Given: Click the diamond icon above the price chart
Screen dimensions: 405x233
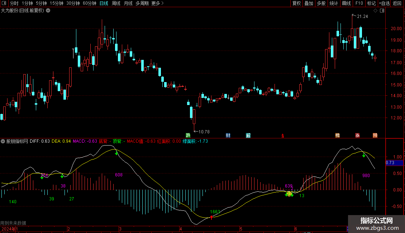Looking at the screenshot, I should [376, 11].
